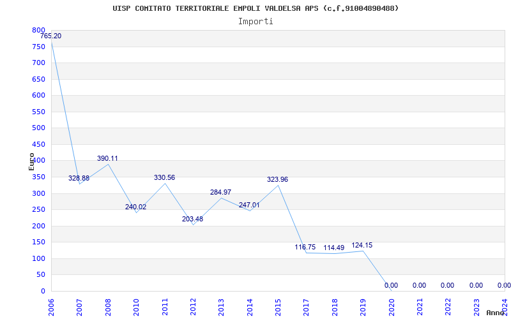The width and height of the screenshot is (511, 319).
Task: Click the x-axis year 2014
Action: pos(250,308)
